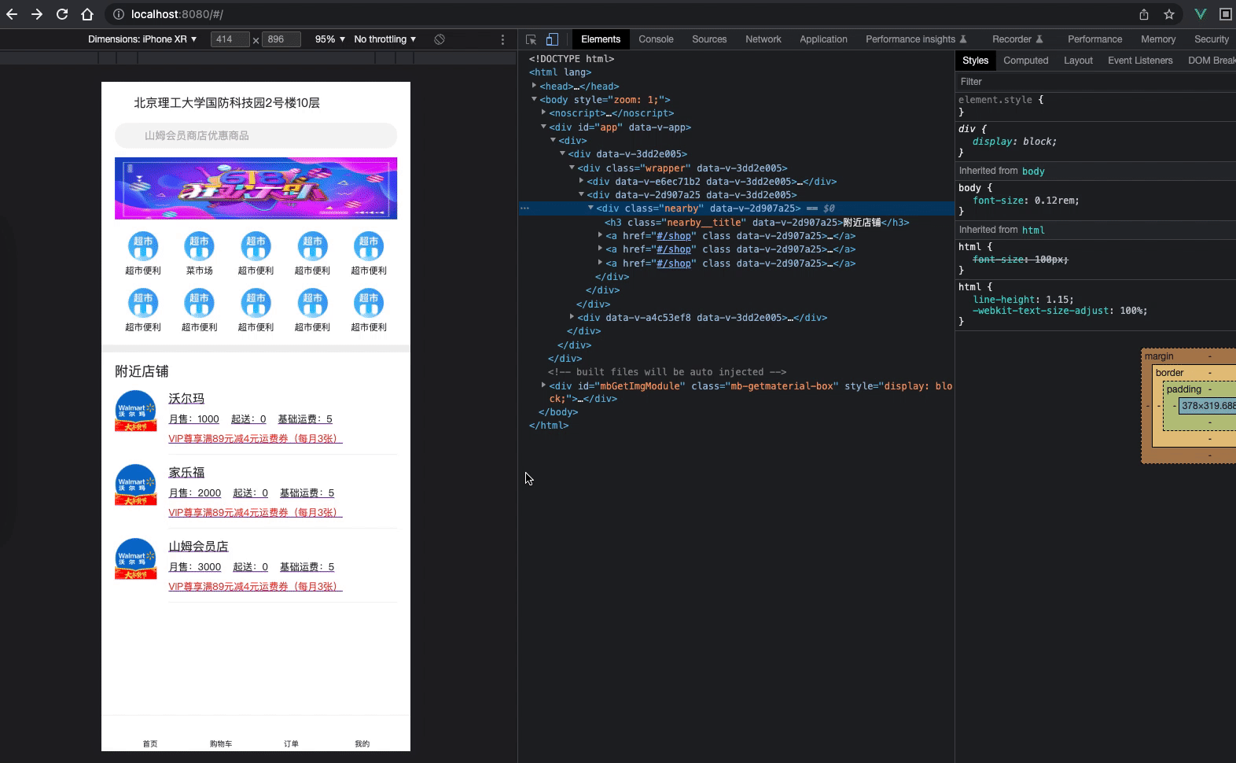Open the Performance insights tab
This screenshot has height=763, width=1236.
click(x=916, y=39)
